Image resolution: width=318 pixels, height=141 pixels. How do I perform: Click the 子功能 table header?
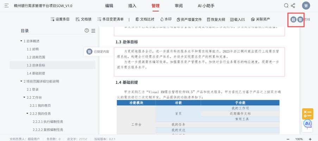click(x=240, y=103)
